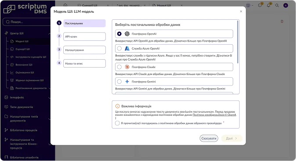Switch to the Моделі ШІ tab
The height and width of the screenshot is (161, 296).
[x=164, y=5]
